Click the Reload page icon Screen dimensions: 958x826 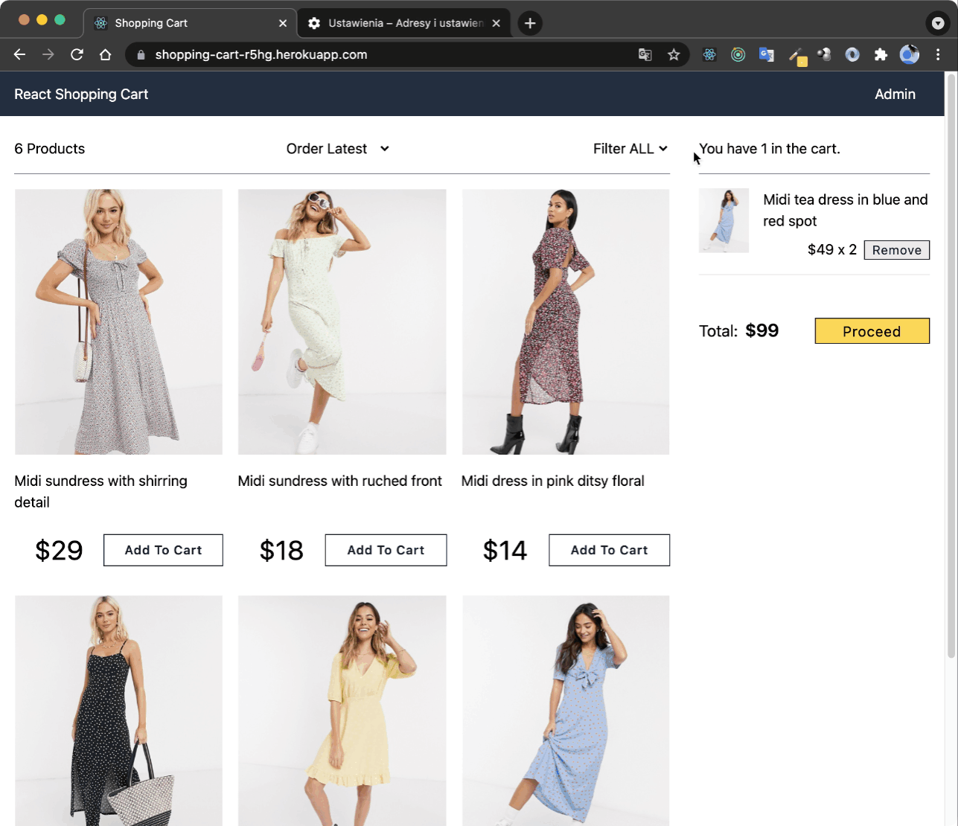(x=77, y=54)
